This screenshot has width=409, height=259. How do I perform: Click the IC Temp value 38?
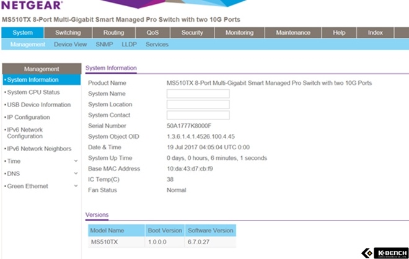tap(170, 180)
